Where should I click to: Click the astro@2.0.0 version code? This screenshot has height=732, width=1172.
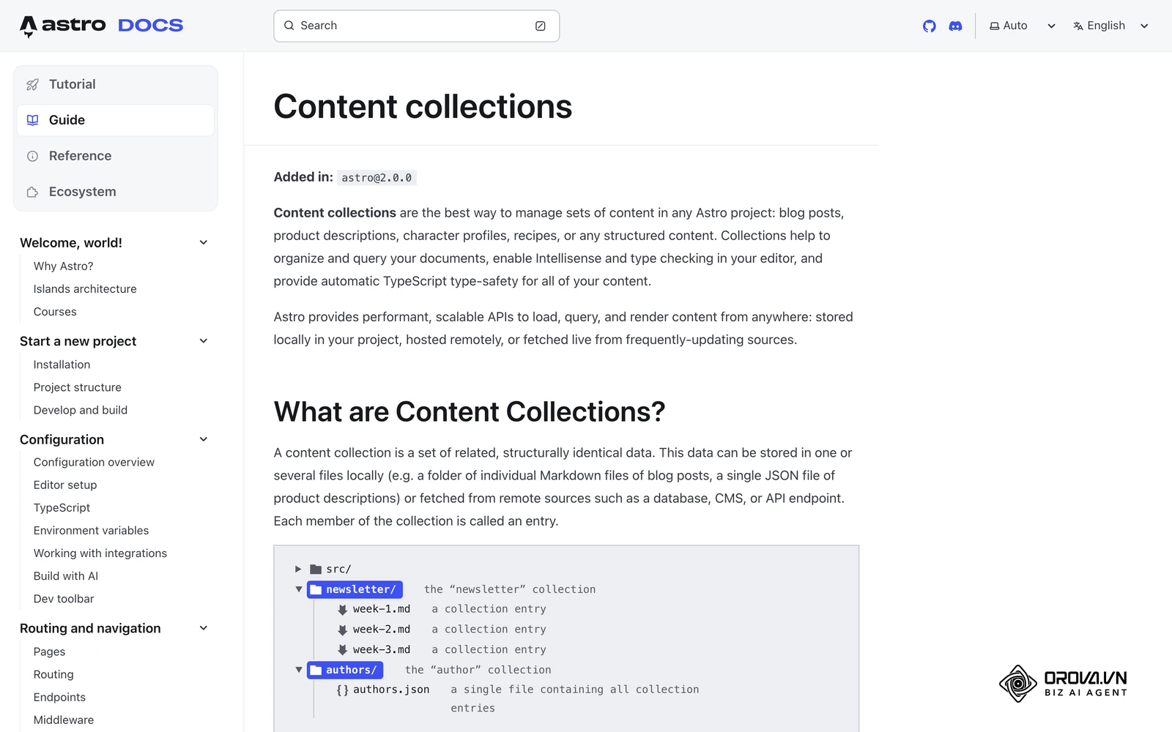click(x=377, y=178)
